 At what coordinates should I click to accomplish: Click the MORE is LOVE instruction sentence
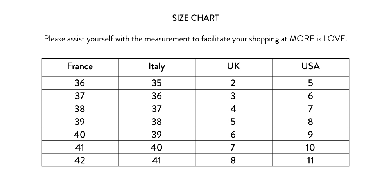coord(195,39)
